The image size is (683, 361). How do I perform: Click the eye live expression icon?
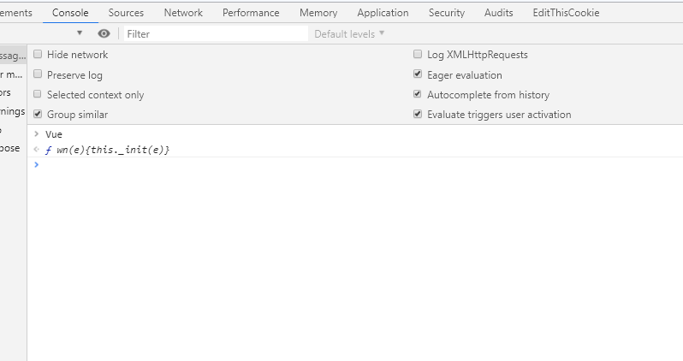(104, 33)
